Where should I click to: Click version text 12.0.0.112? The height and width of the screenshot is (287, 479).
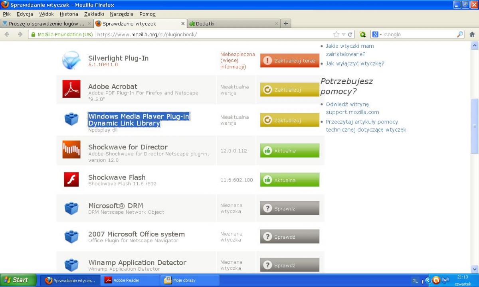[234, 151]
